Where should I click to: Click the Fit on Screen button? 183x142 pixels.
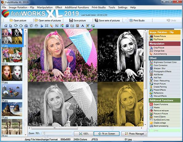107,134
